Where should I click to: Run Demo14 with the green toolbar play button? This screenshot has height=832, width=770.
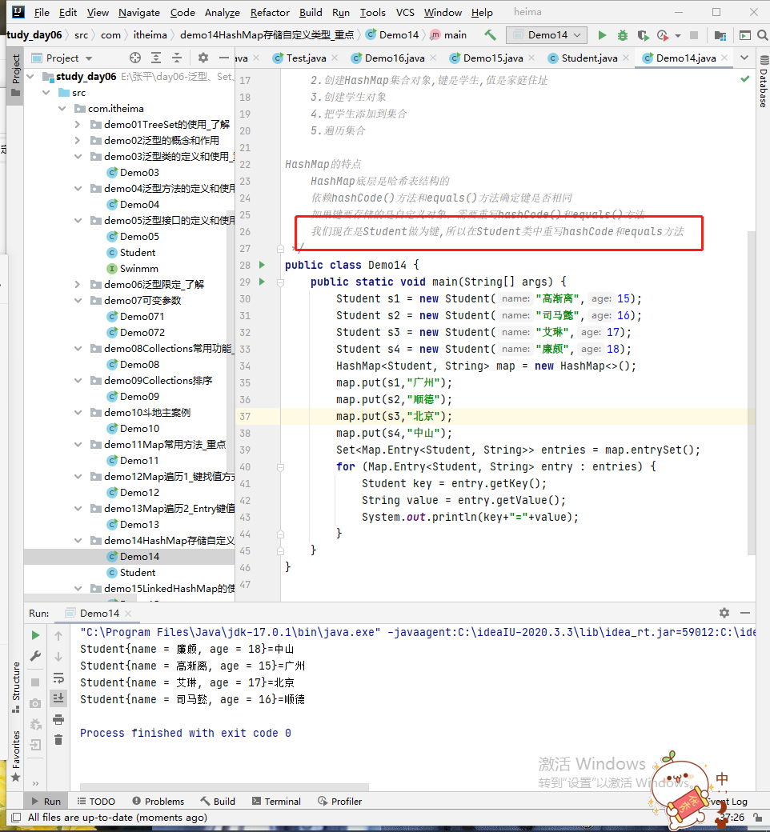pos(602,35)
